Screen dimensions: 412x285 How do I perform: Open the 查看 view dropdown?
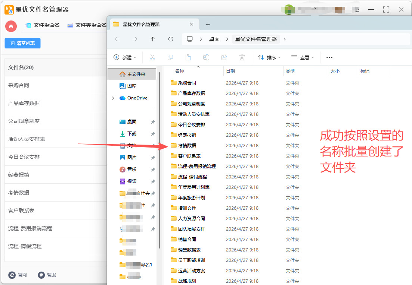click(x=303, y=57)
